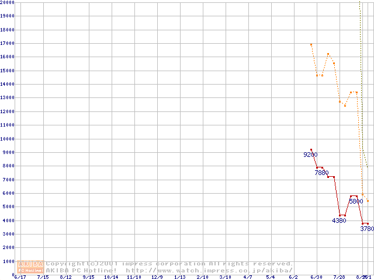Open the watch.impress.co.jp/akiba URL text

209,271
